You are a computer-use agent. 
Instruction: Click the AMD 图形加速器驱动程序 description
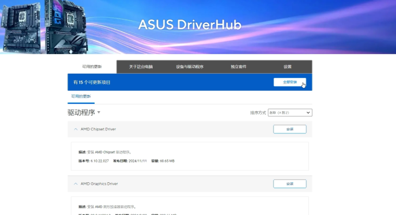[112, 207]
